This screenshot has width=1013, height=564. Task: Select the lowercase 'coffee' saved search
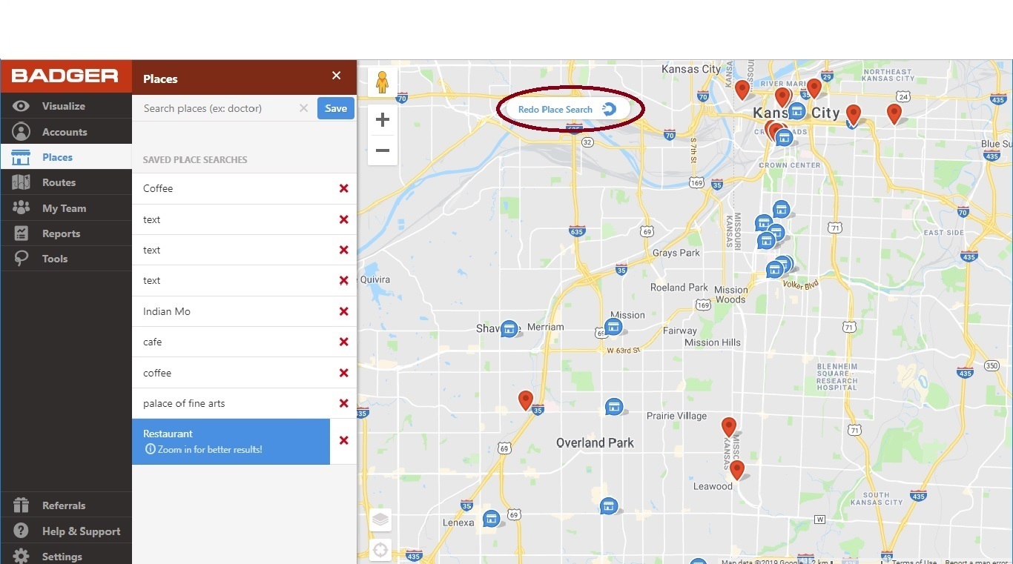coord(231,373)
